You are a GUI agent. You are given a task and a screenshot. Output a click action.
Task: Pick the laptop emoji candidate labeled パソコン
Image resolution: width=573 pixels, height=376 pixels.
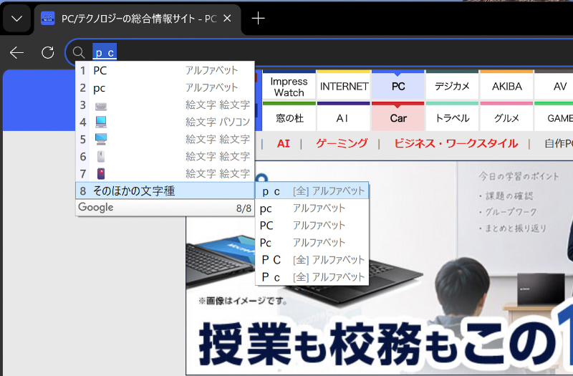point(165,122)
